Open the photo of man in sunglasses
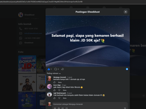The image size is (146, 109). tap(27, 83)
